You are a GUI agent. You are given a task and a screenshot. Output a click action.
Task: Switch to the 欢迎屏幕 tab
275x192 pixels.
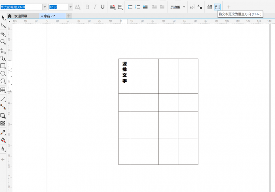[x=21, y=16]
